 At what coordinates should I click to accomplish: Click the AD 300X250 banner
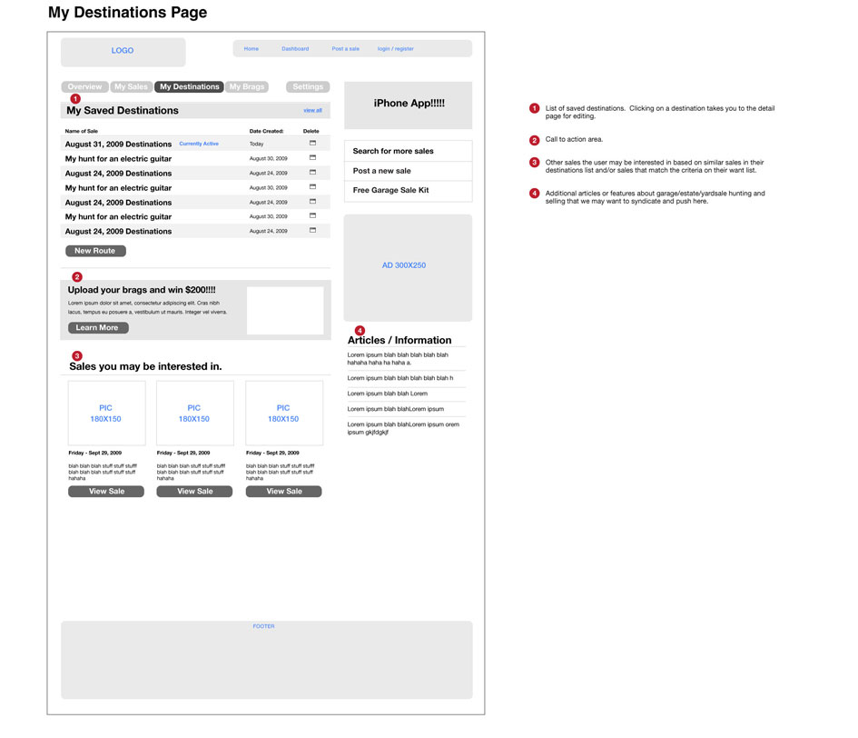(408, 268)
